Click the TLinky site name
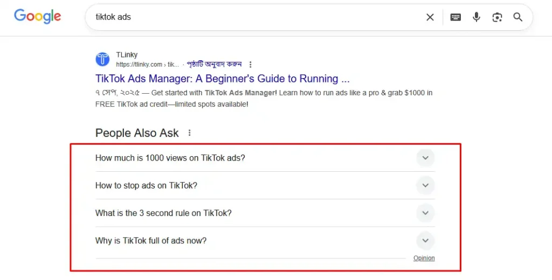Viewport: 552px width, 280px height. pos(127,54)
